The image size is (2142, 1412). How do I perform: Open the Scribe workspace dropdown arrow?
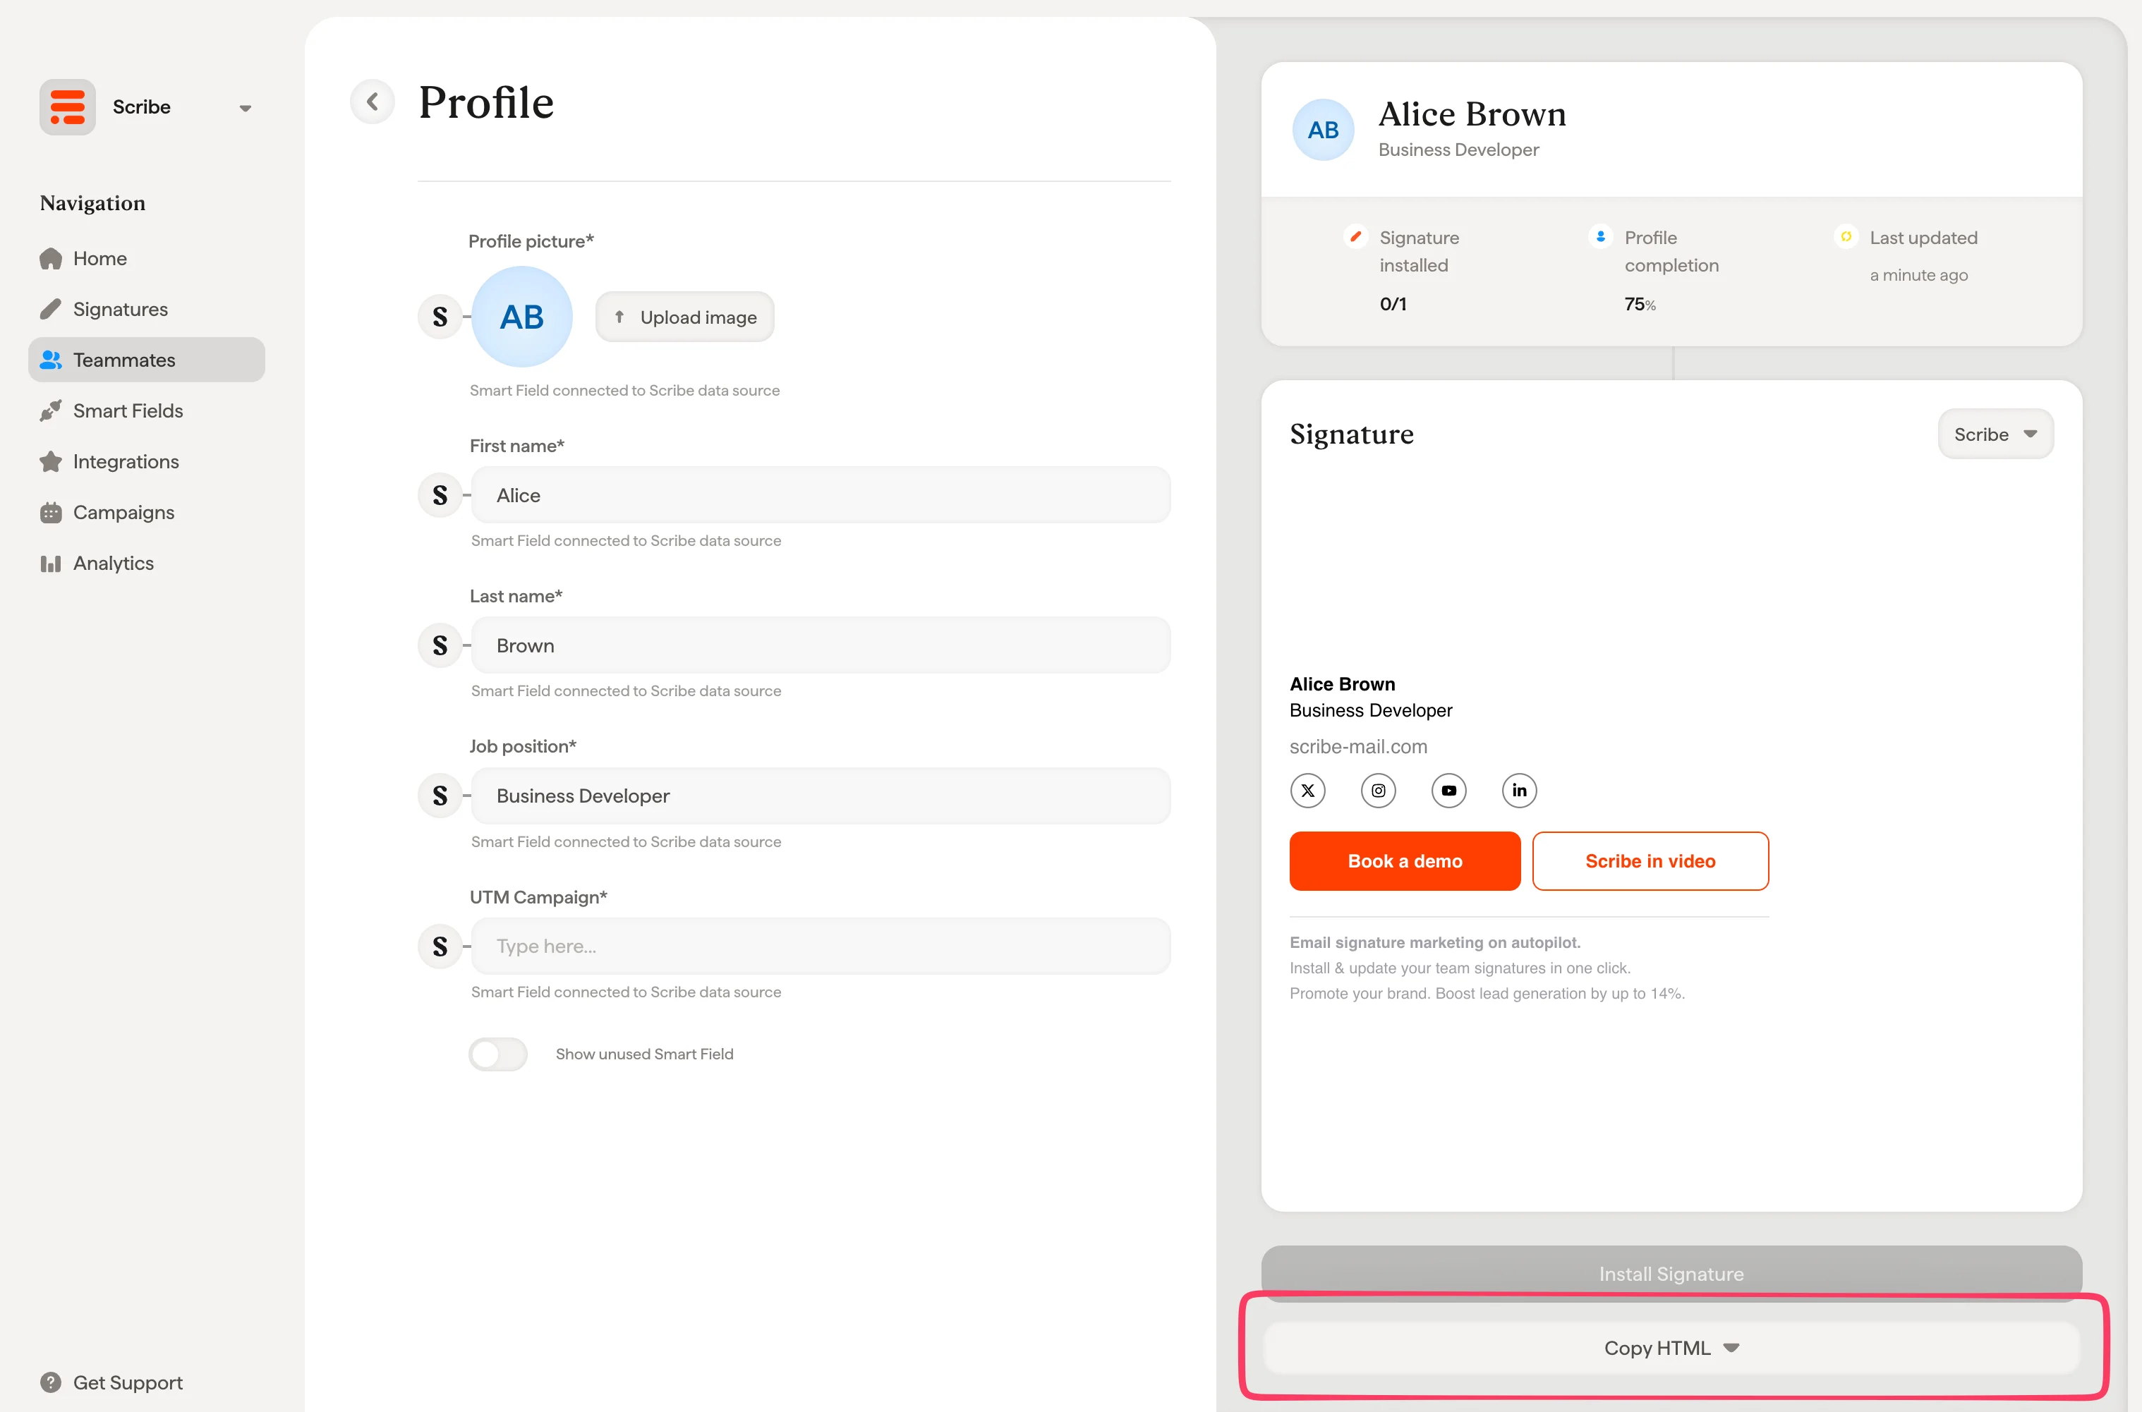click(x=245, y=108)
